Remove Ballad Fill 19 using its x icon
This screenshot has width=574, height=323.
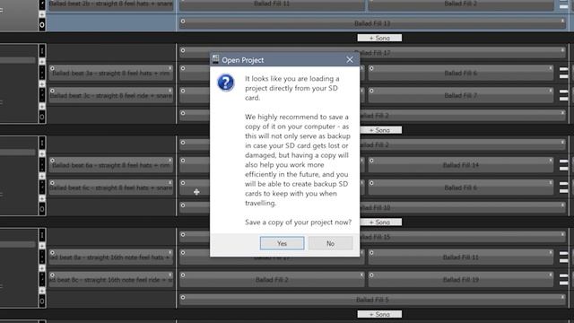(550, 275)
